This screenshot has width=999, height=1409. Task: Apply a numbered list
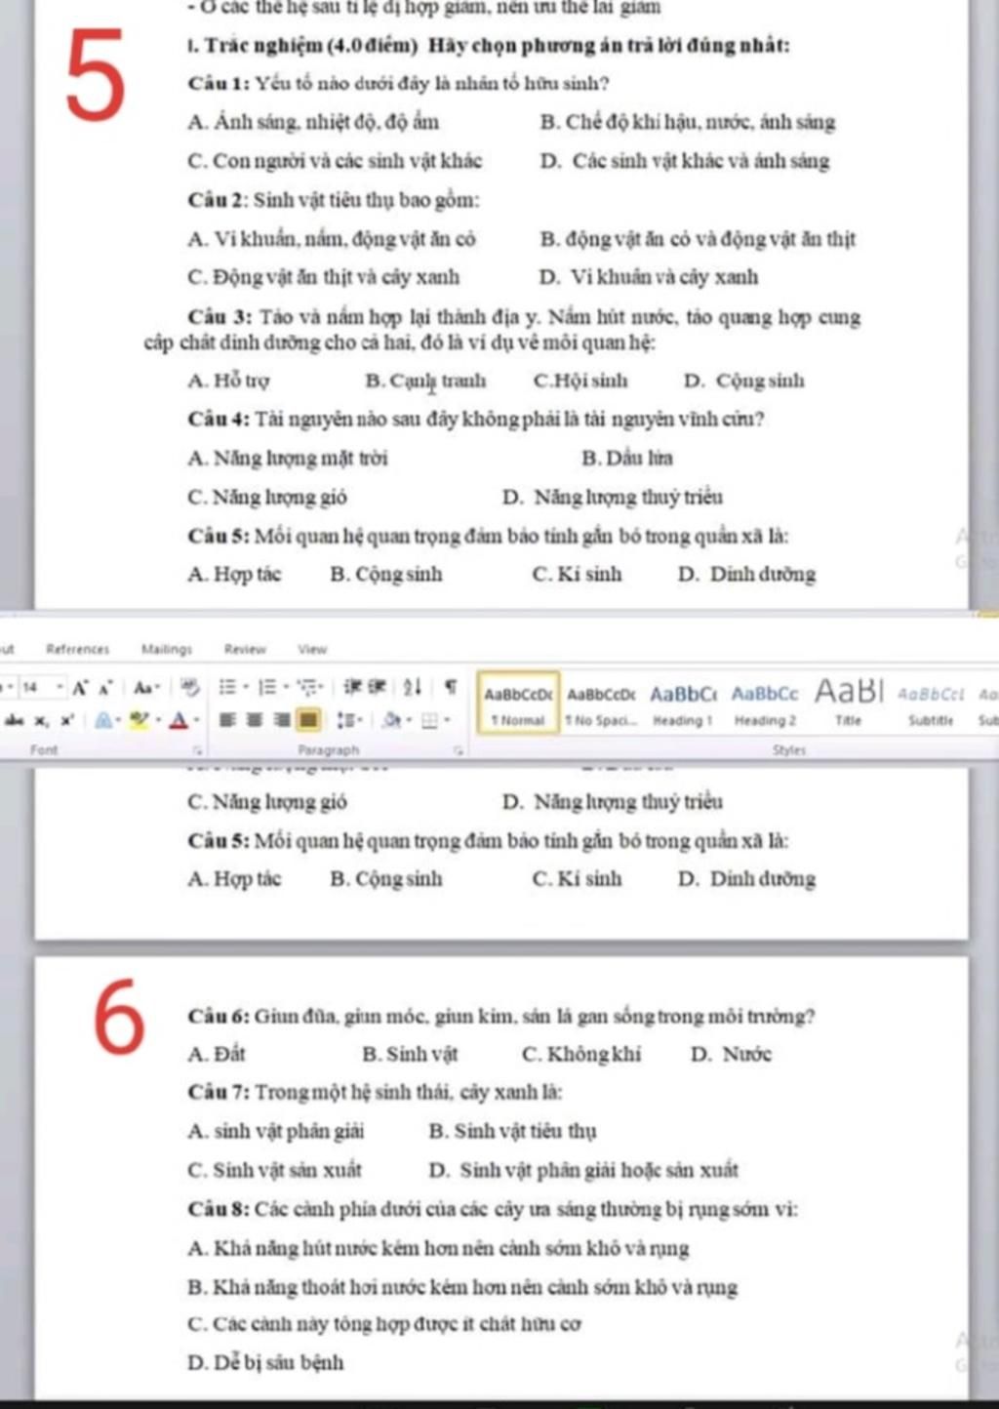(x=266, y=687)
